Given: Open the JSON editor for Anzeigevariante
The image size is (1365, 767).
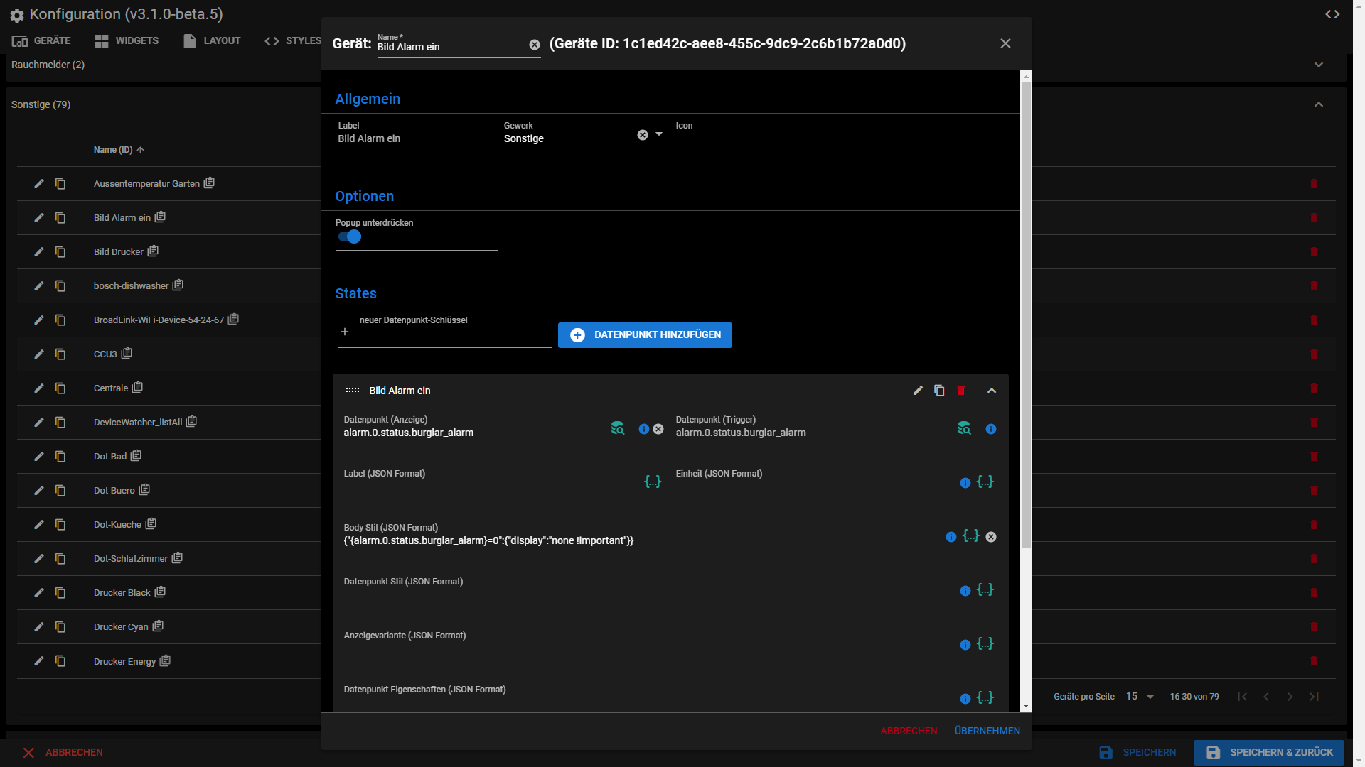Looking at the screenshot, I should click(x=985, y=643).
